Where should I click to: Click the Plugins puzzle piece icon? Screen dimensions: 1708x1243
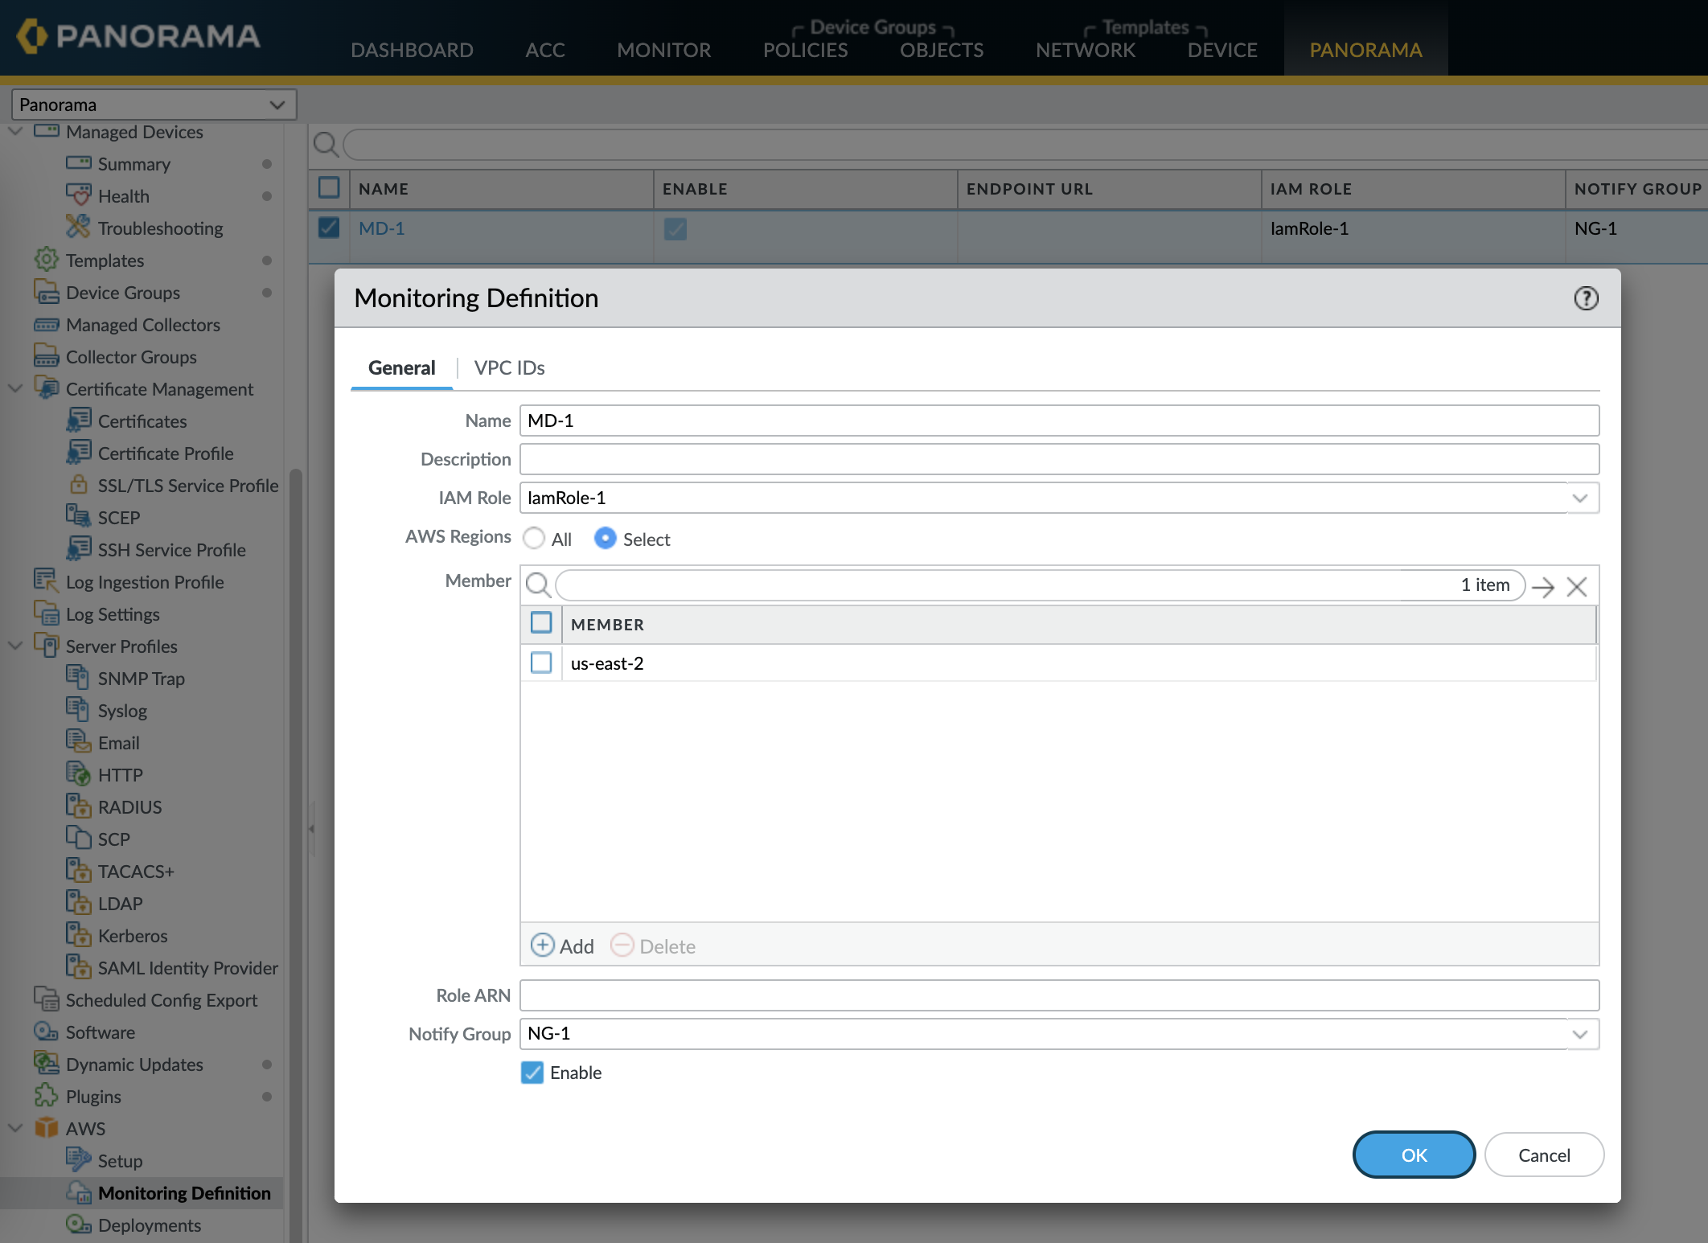click(x=46, y=1096)
